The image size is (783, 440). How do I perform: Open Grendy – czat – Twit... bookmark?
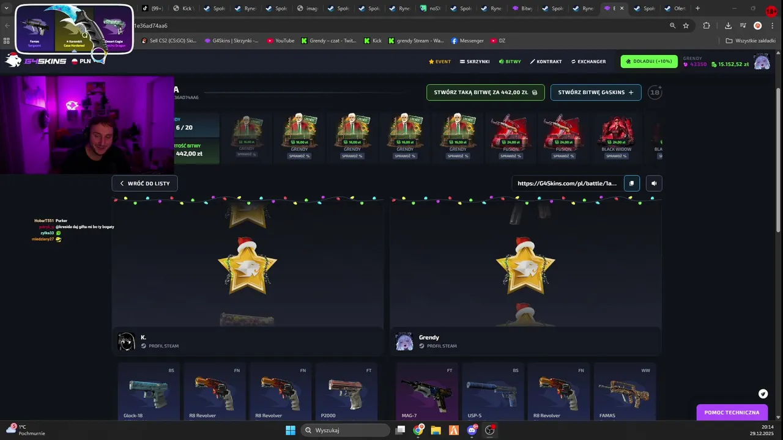328,41
